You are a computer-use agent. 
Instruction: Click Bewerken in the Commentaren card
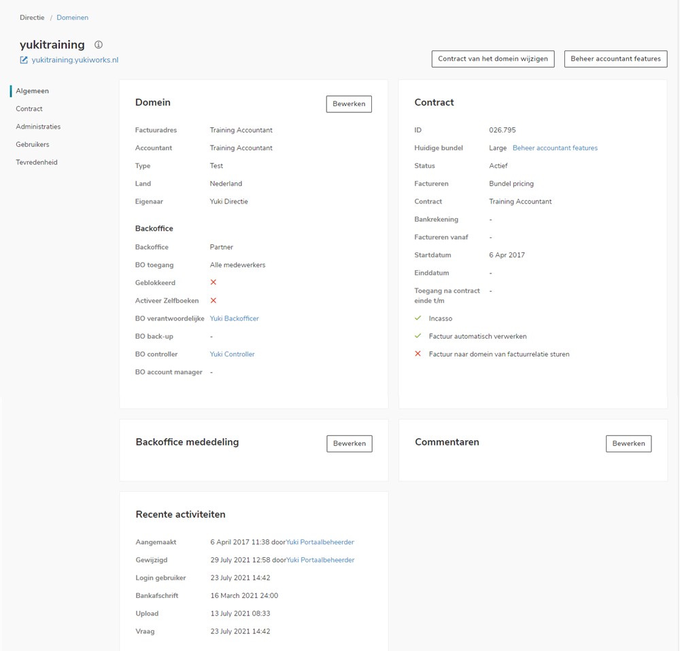click(629, 444)
